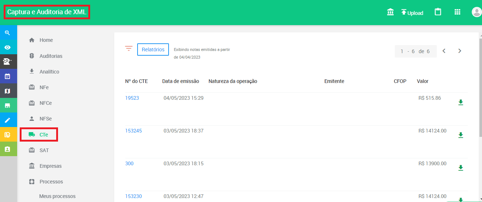482x202 pixels.
Task: Open CTE number 300 link
Action: pos(129,163)
